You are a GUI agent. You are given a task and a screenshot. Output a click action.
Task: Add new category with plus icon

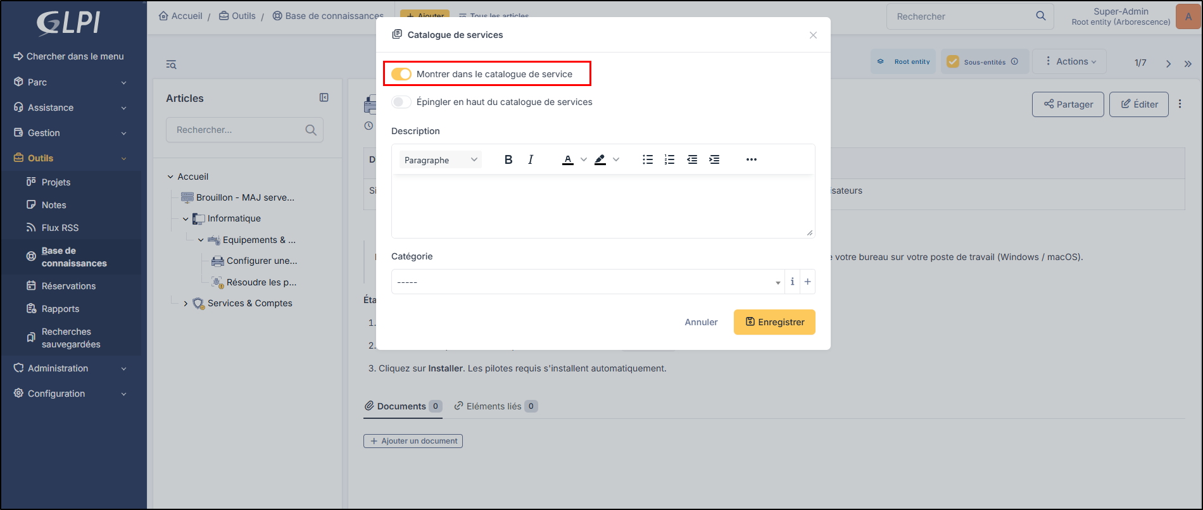(x=807, y=282)
